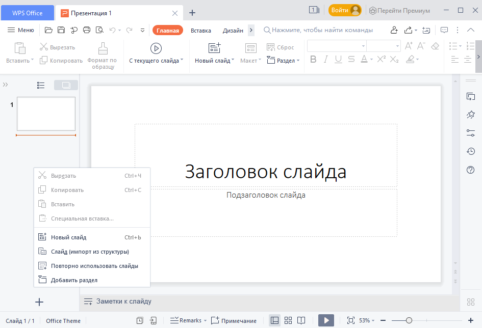
Task: Toggle outline view in slide panel
Action: [x=41, y=85]
